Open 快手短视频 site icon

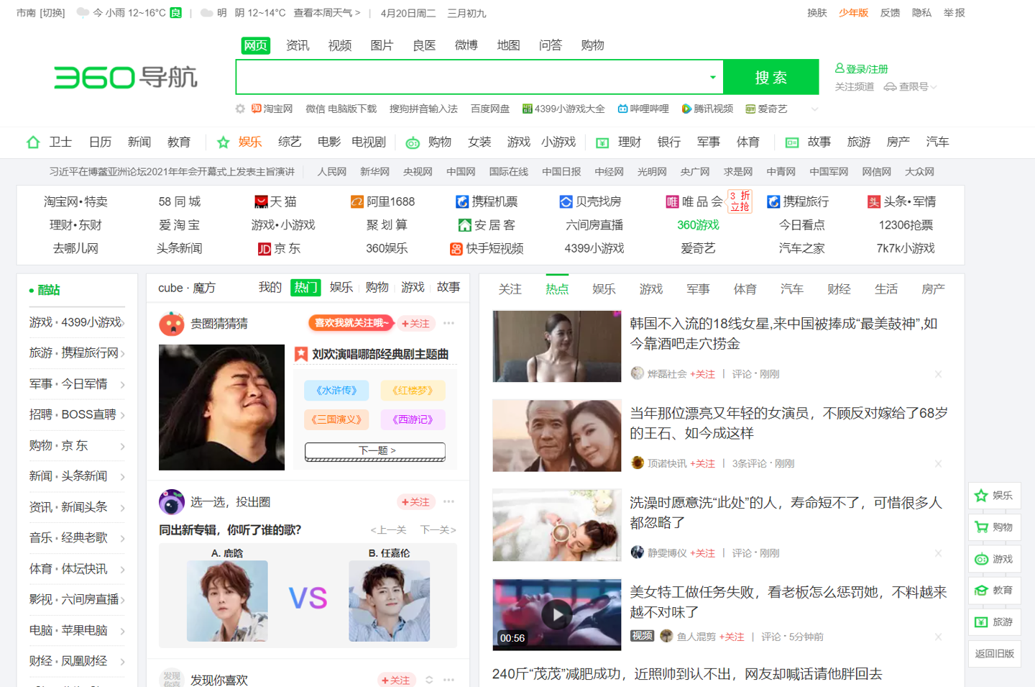(456, 249)
